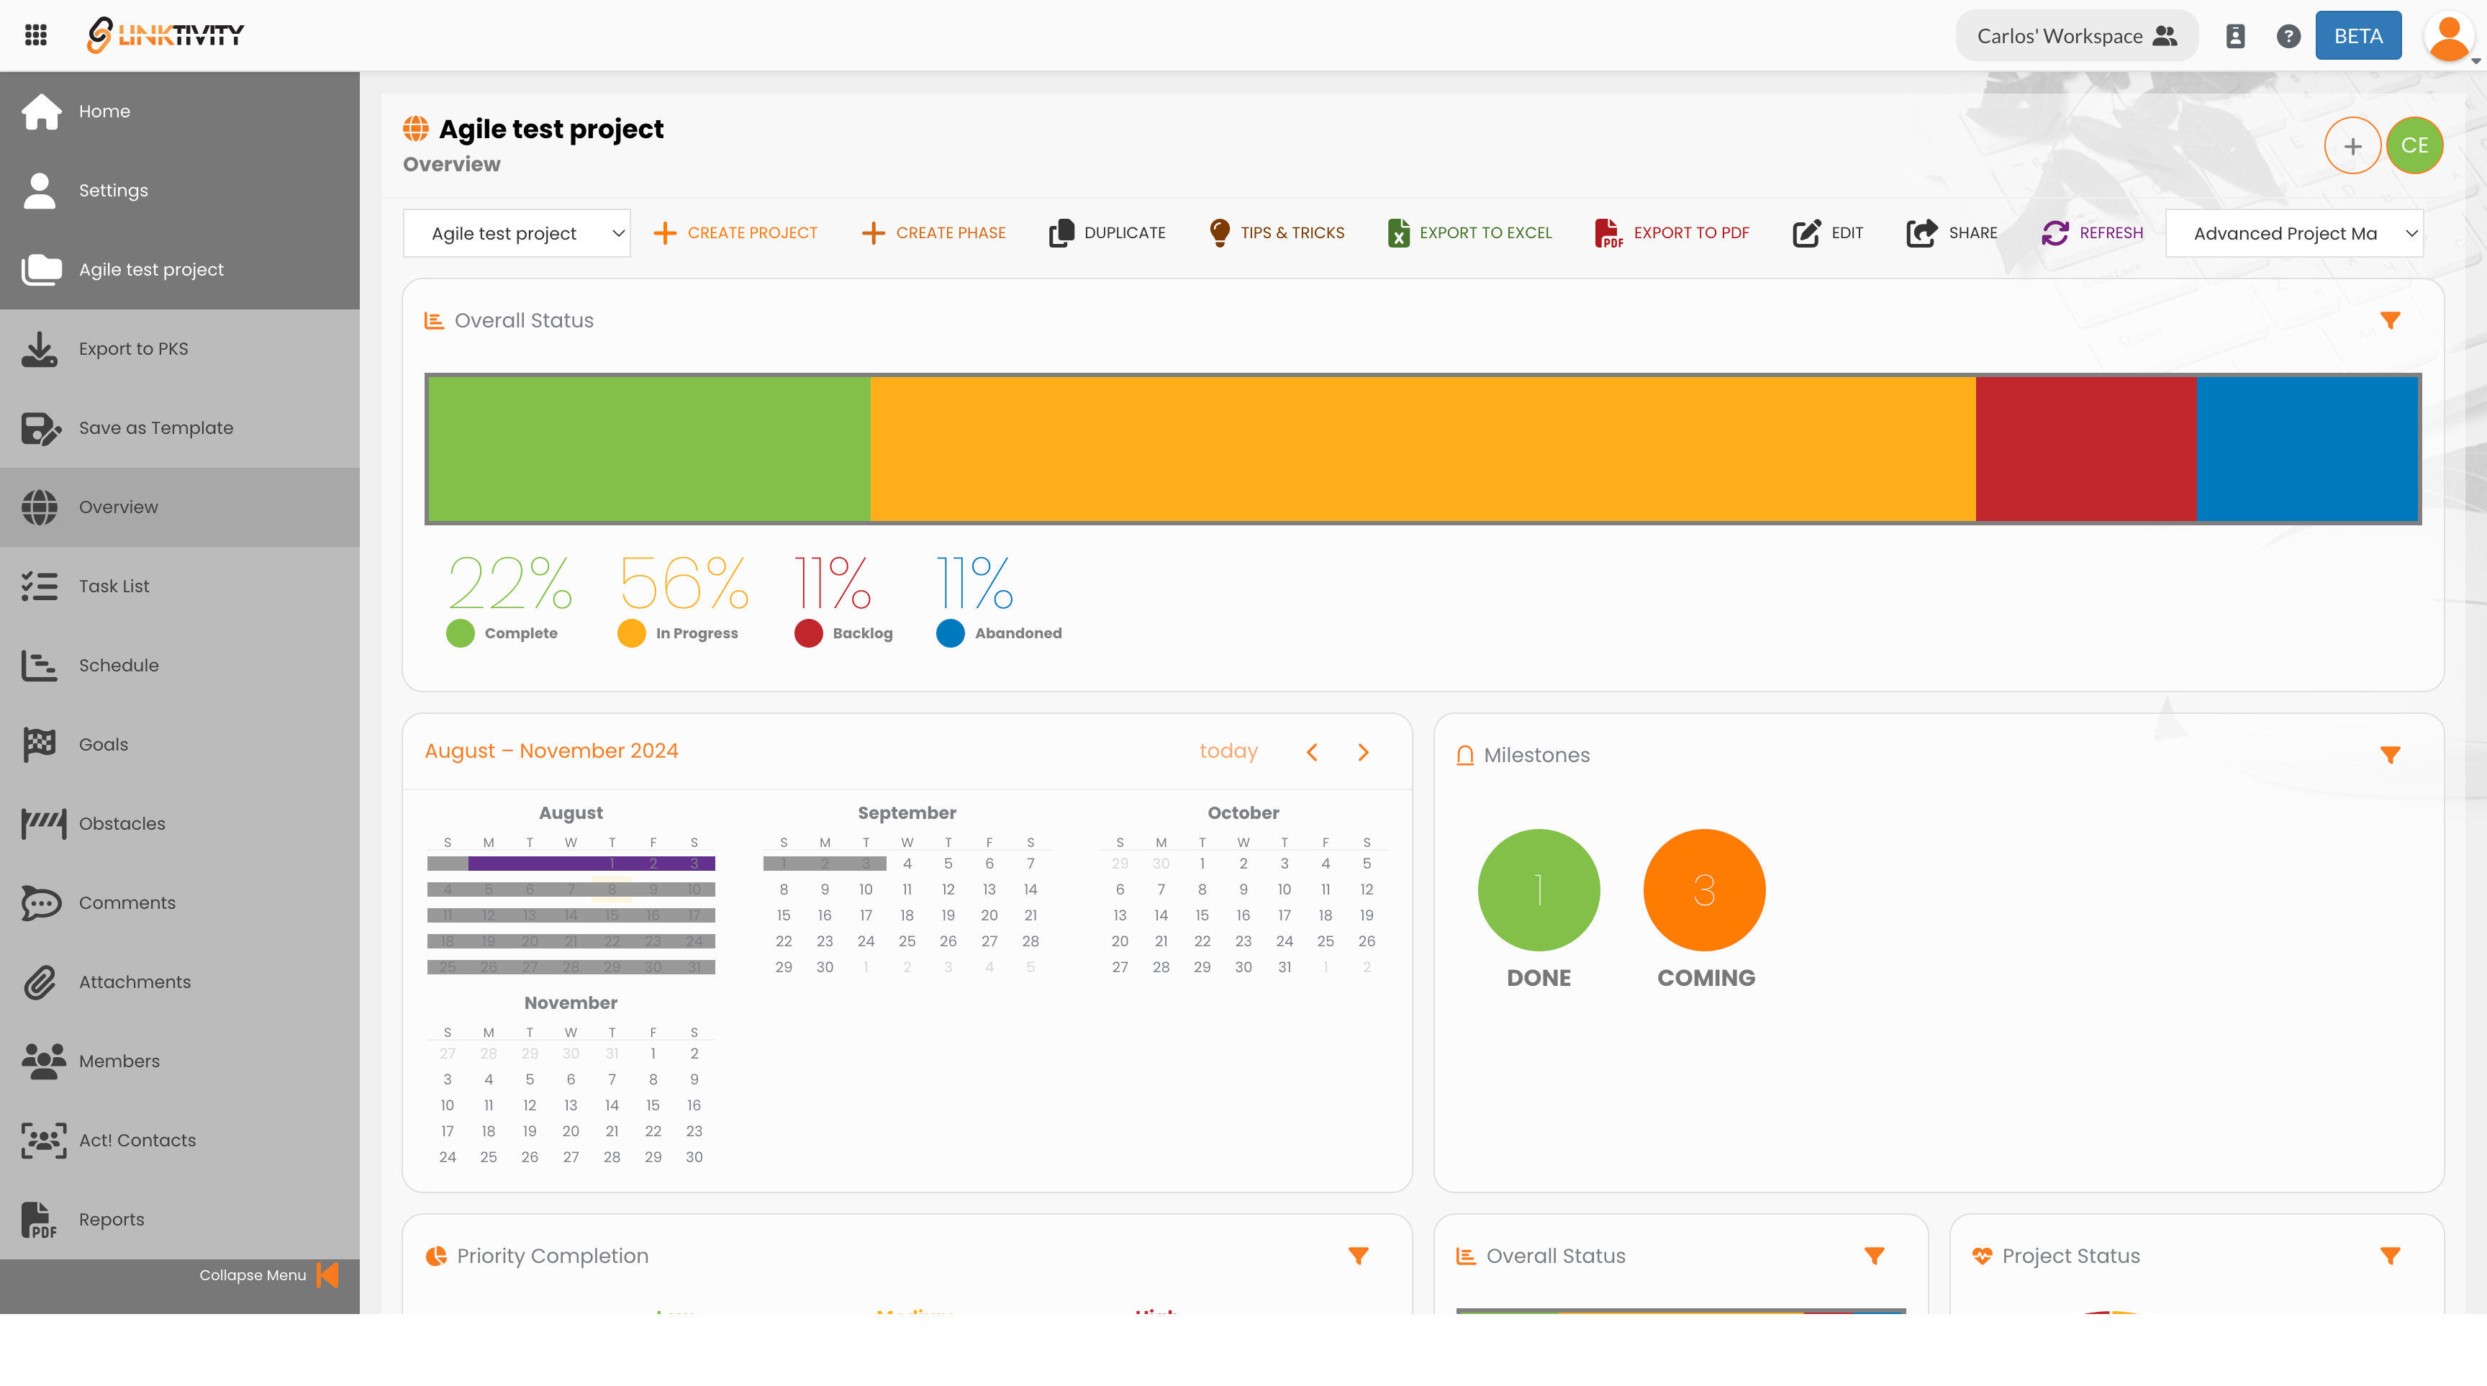Click the Share arrow icon

coord(1921,232)
